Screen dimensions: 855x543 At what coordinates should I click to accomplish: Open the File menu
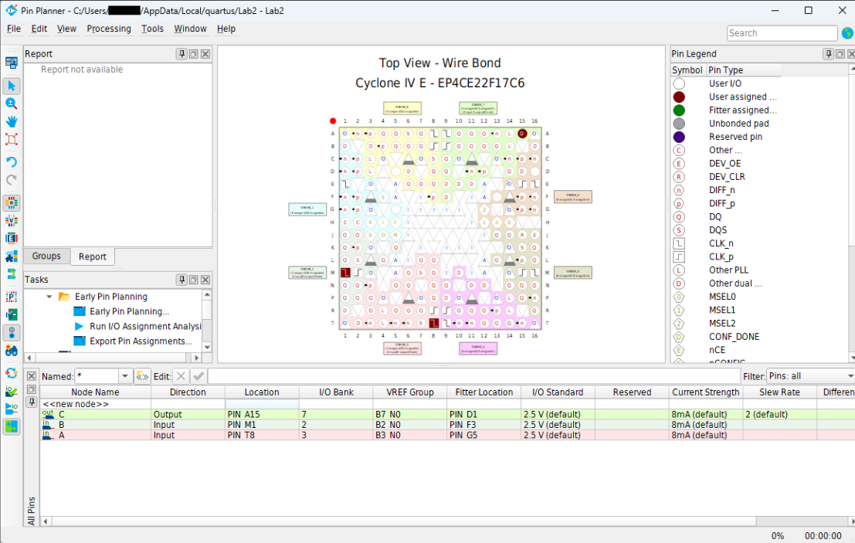(14, 29)
